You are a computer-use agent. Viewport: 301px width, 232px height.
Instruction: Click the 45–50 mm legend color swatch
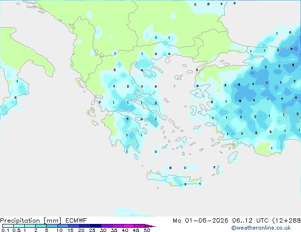click(140, 226)
